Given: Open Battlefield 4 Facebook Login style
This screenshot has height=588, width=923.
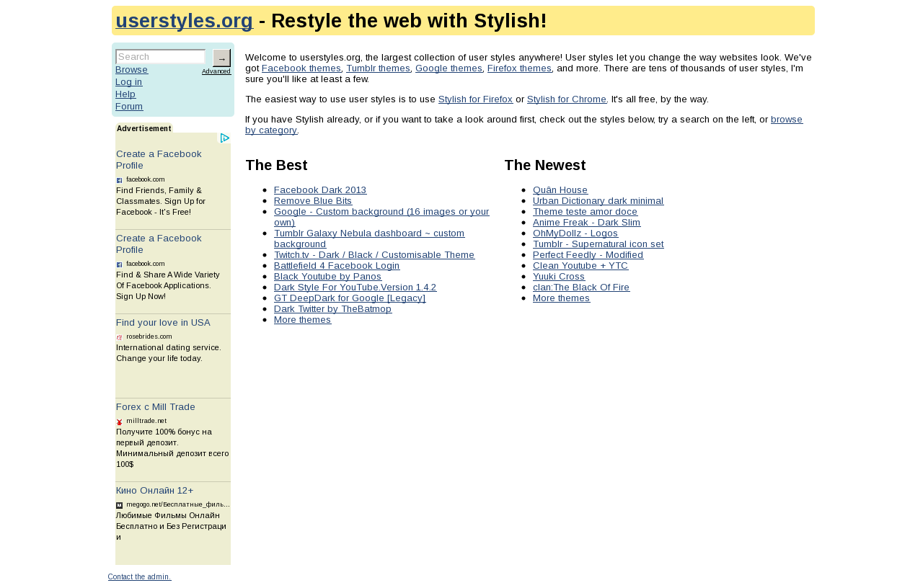Looking at the screenshot, I should (337, 266).
